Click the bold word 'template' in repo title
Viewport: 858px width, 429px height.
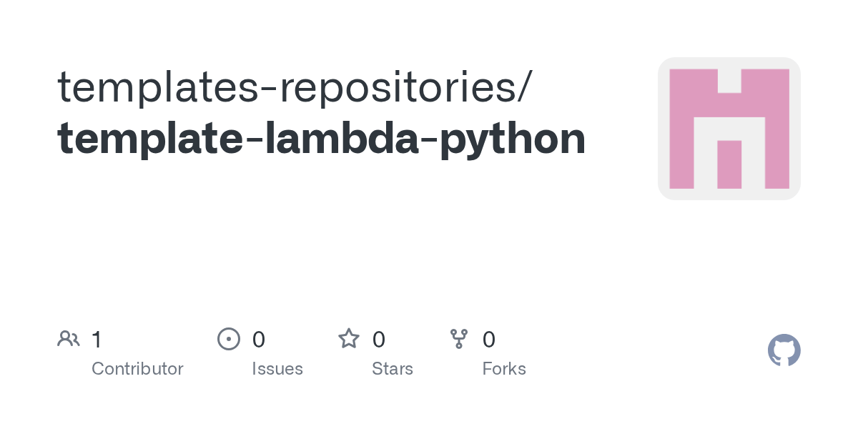[x=150, y=138]
